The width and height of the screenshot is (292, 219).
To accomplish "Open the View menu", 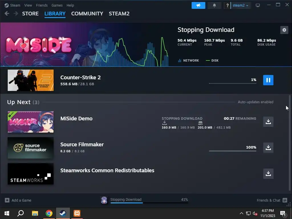I will [28, 5].
